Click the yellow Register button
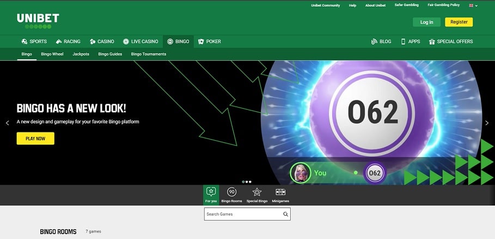Screen dimensions: 495x239 click(x=459, y=22)
